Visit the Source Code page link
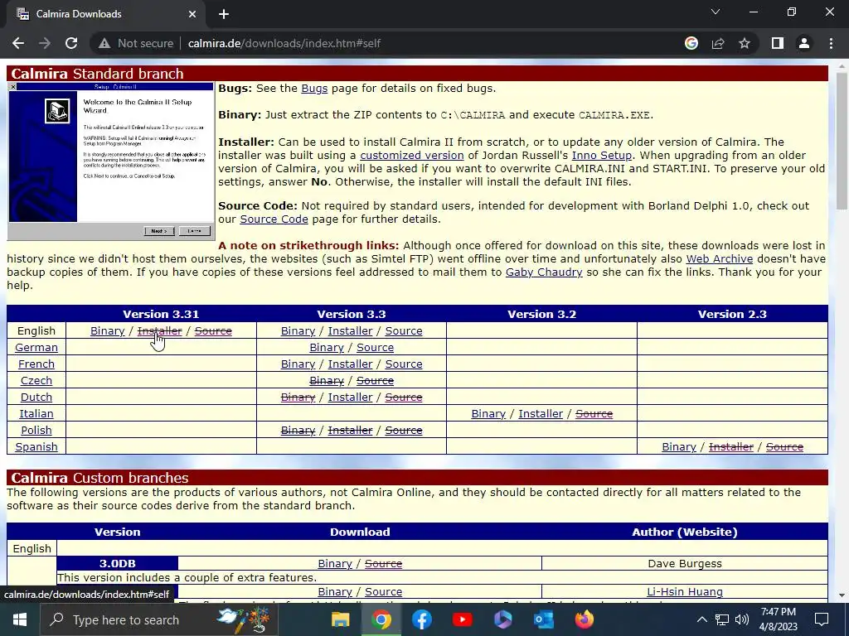Image resolution: width=849 pixels, height=636 pixels. click(x=274, y=219)
